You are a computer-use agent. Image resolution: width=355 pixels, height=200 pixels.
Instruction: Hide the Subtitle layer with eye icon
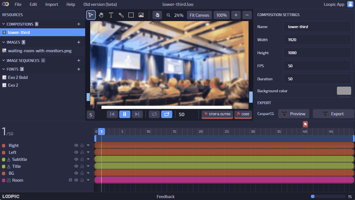(x=76, y=159)
